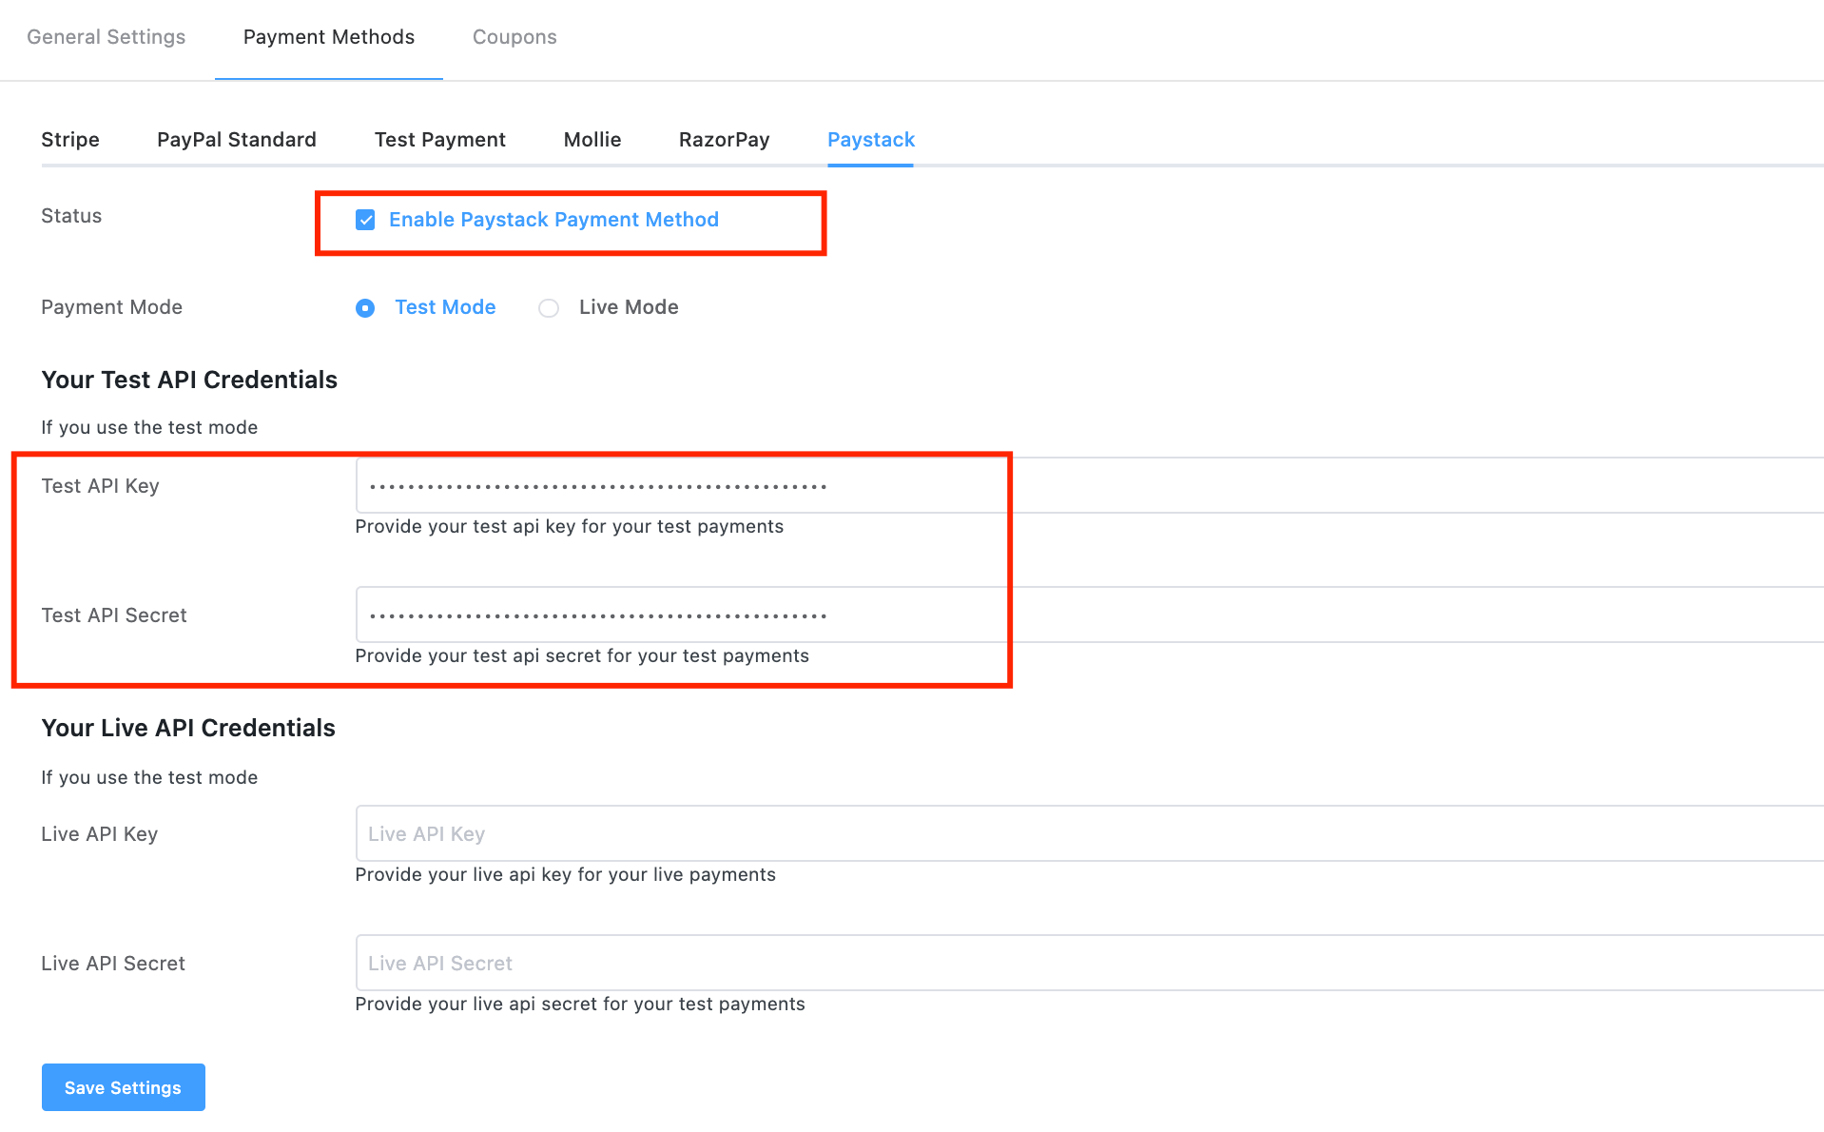Click into the Live API Key field
Image resolution: width=1824 pixels, height=1132 pixels.
(x=1090, y=833)
